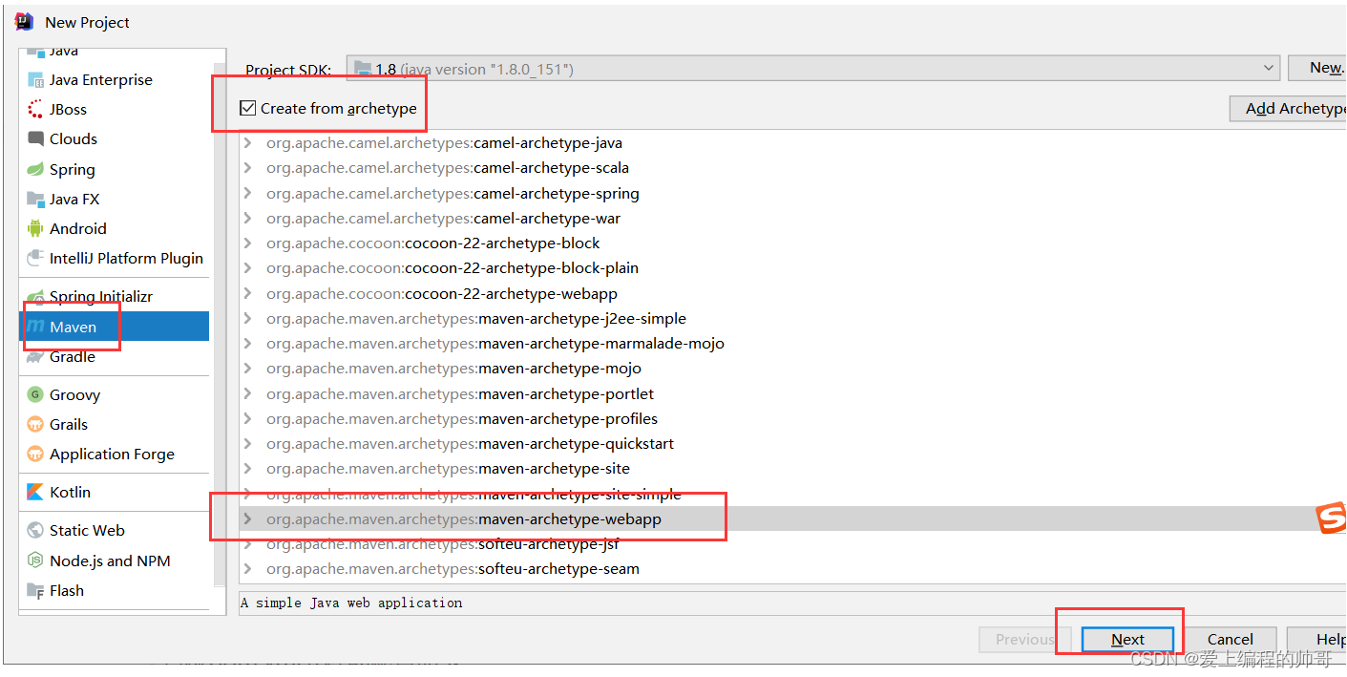
Task: Click the Next button
Action: click(x=1127, y=640)
